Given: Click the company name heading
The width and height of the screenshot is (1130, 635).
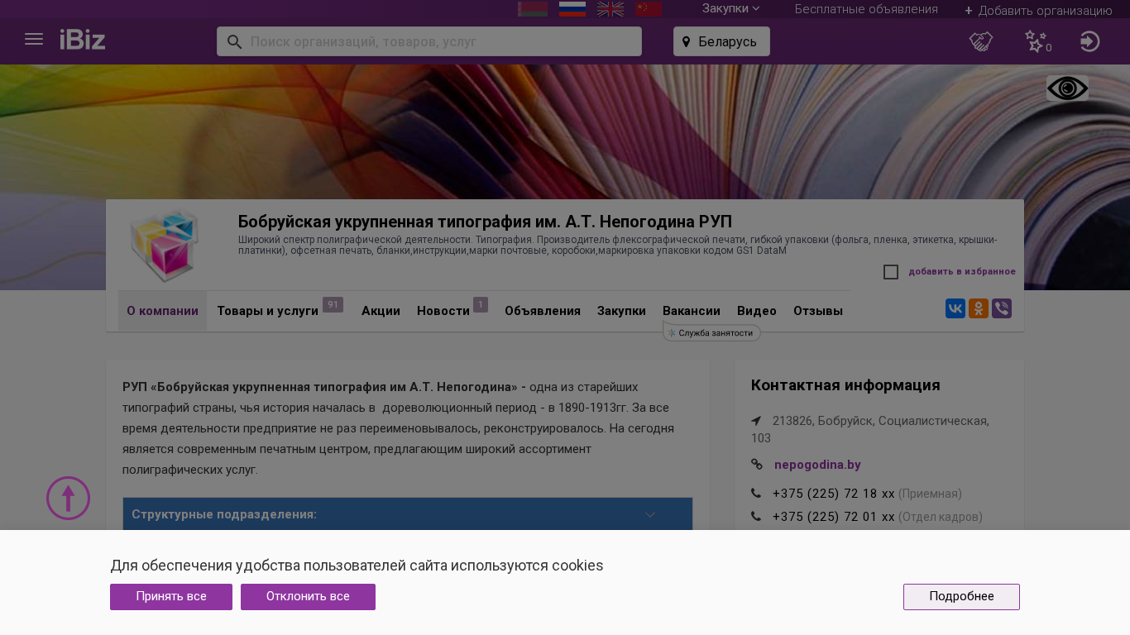Looking at the screenshot, I should (485, 222).
